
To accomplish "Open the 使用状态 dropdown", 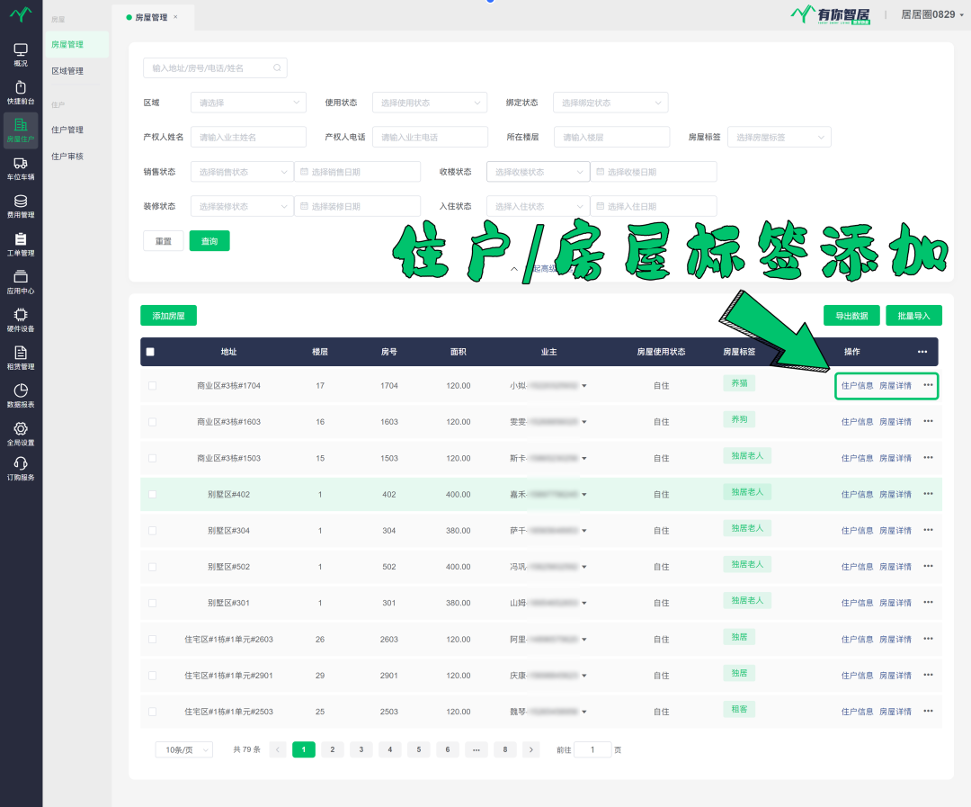I will click(x=429, y=103).
